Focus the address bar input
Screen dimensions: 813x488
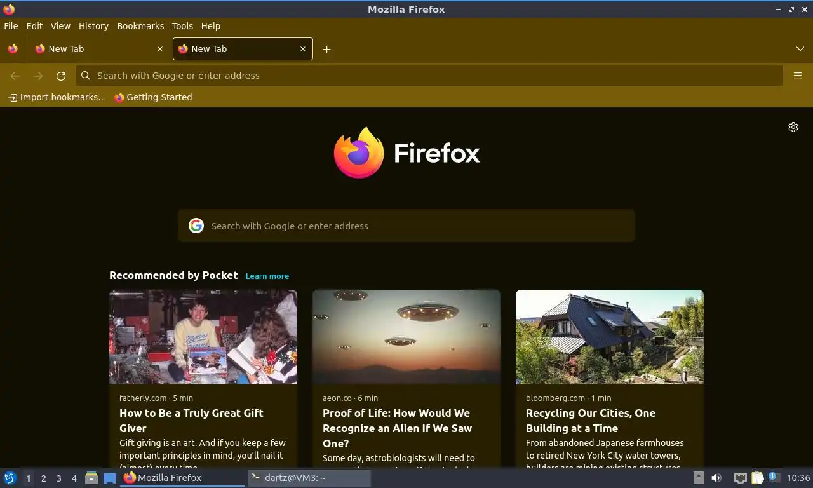[429, 76]
